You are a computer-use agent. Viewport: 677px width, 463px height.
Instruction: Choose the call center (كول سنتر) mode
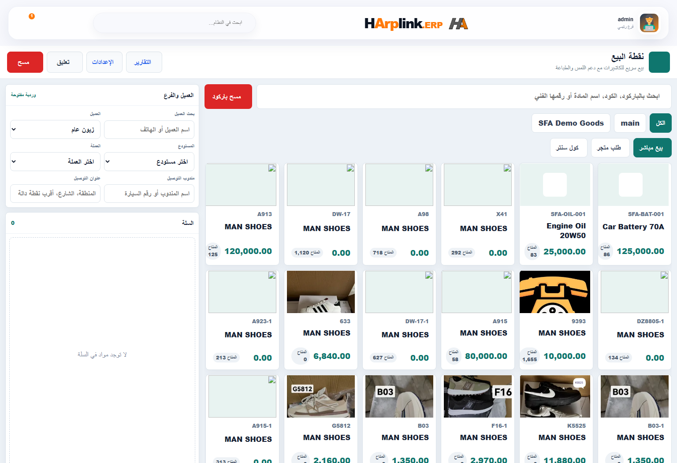tap(569, 148)
